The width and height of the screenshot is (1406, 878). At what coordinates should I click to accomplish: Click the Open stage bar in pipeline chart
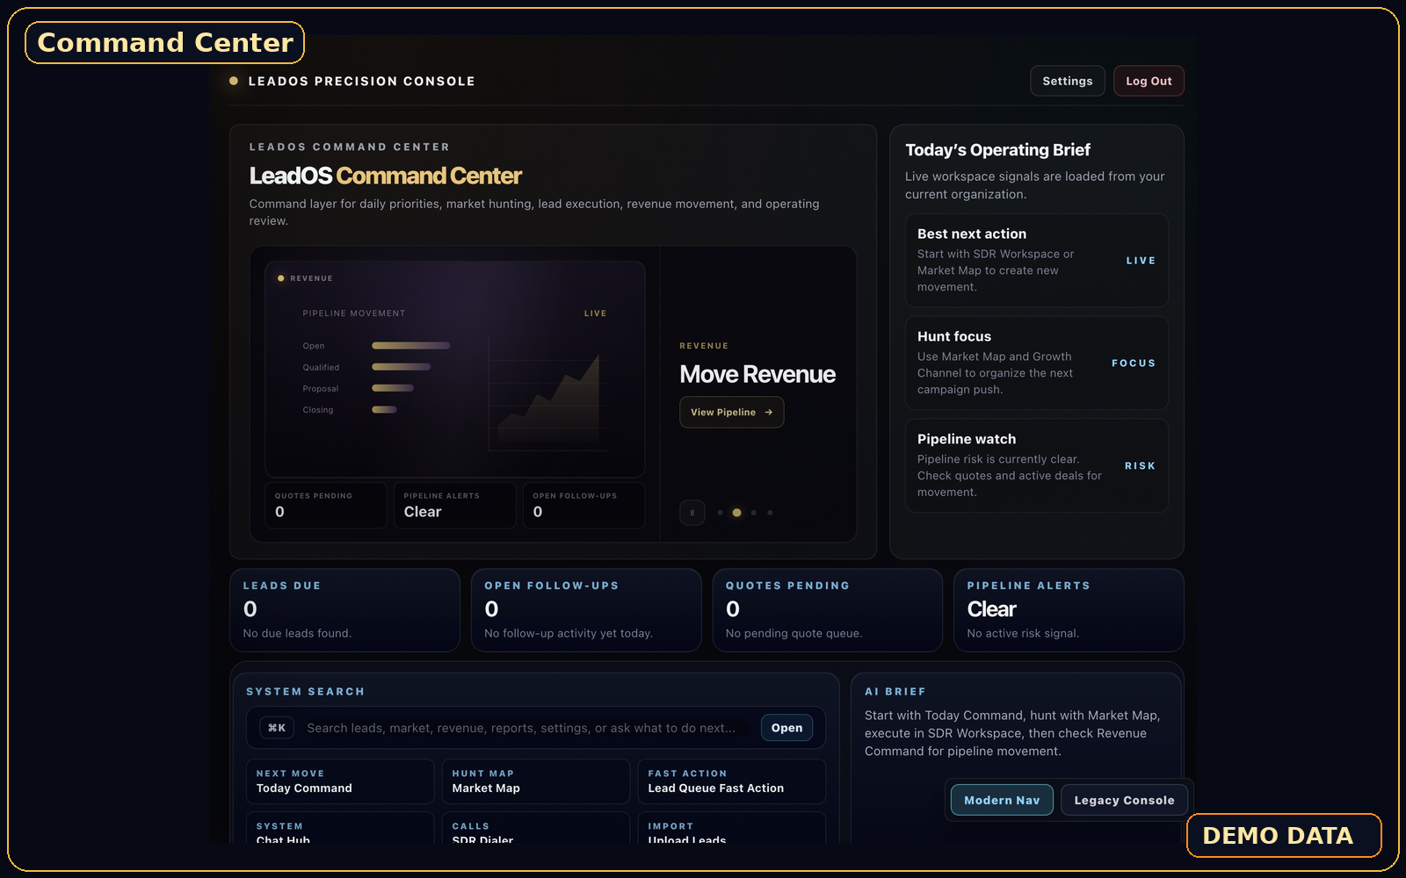tap(410, 346)
